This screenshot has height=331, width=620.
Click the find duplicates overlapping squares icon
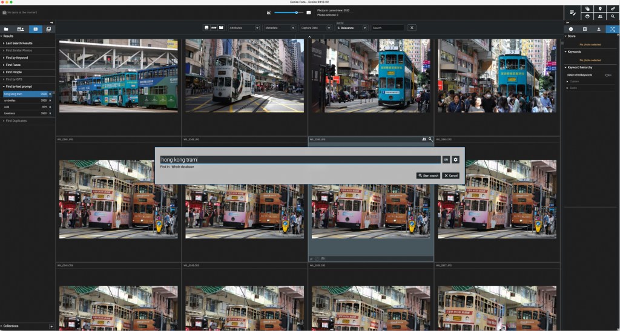click(587, 8)
